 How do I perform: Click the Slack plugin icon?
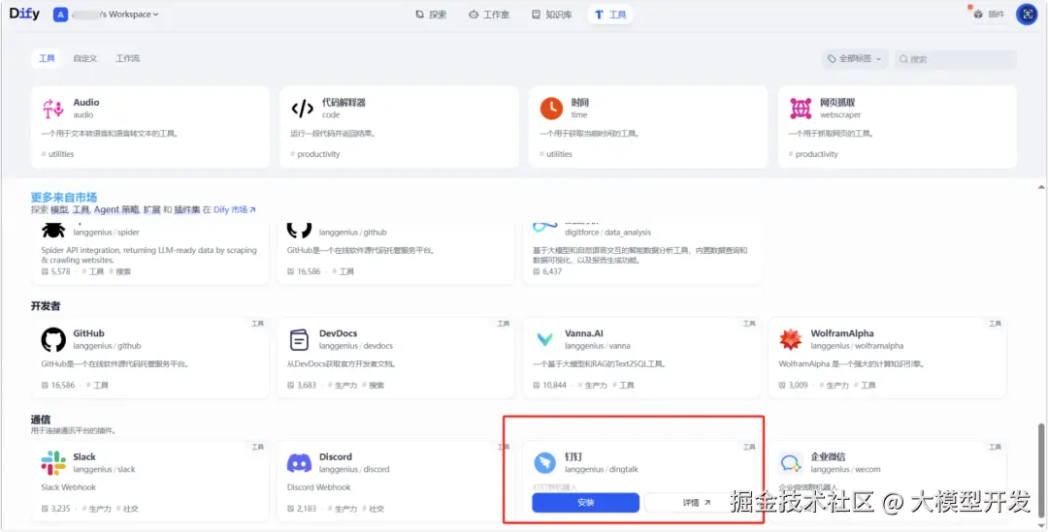click(x=52, y=463)
